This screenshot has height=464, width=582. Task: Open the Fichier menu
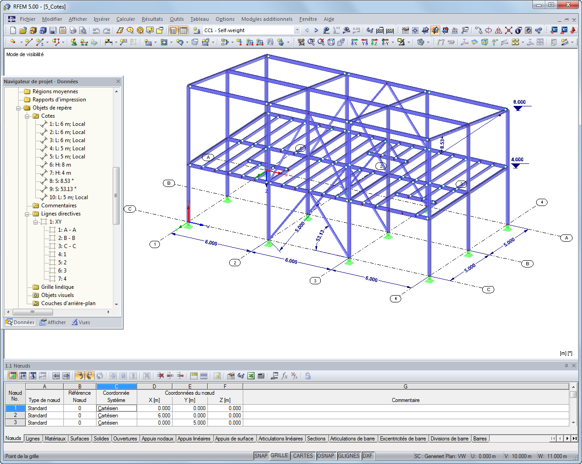(x=28, y=19)
